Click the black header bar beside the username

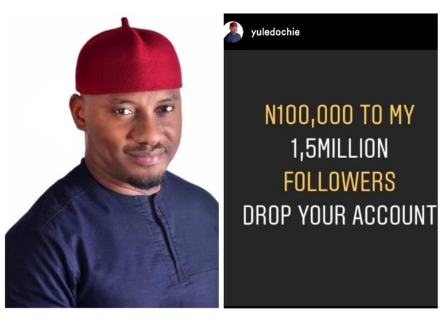pos(366,32)
